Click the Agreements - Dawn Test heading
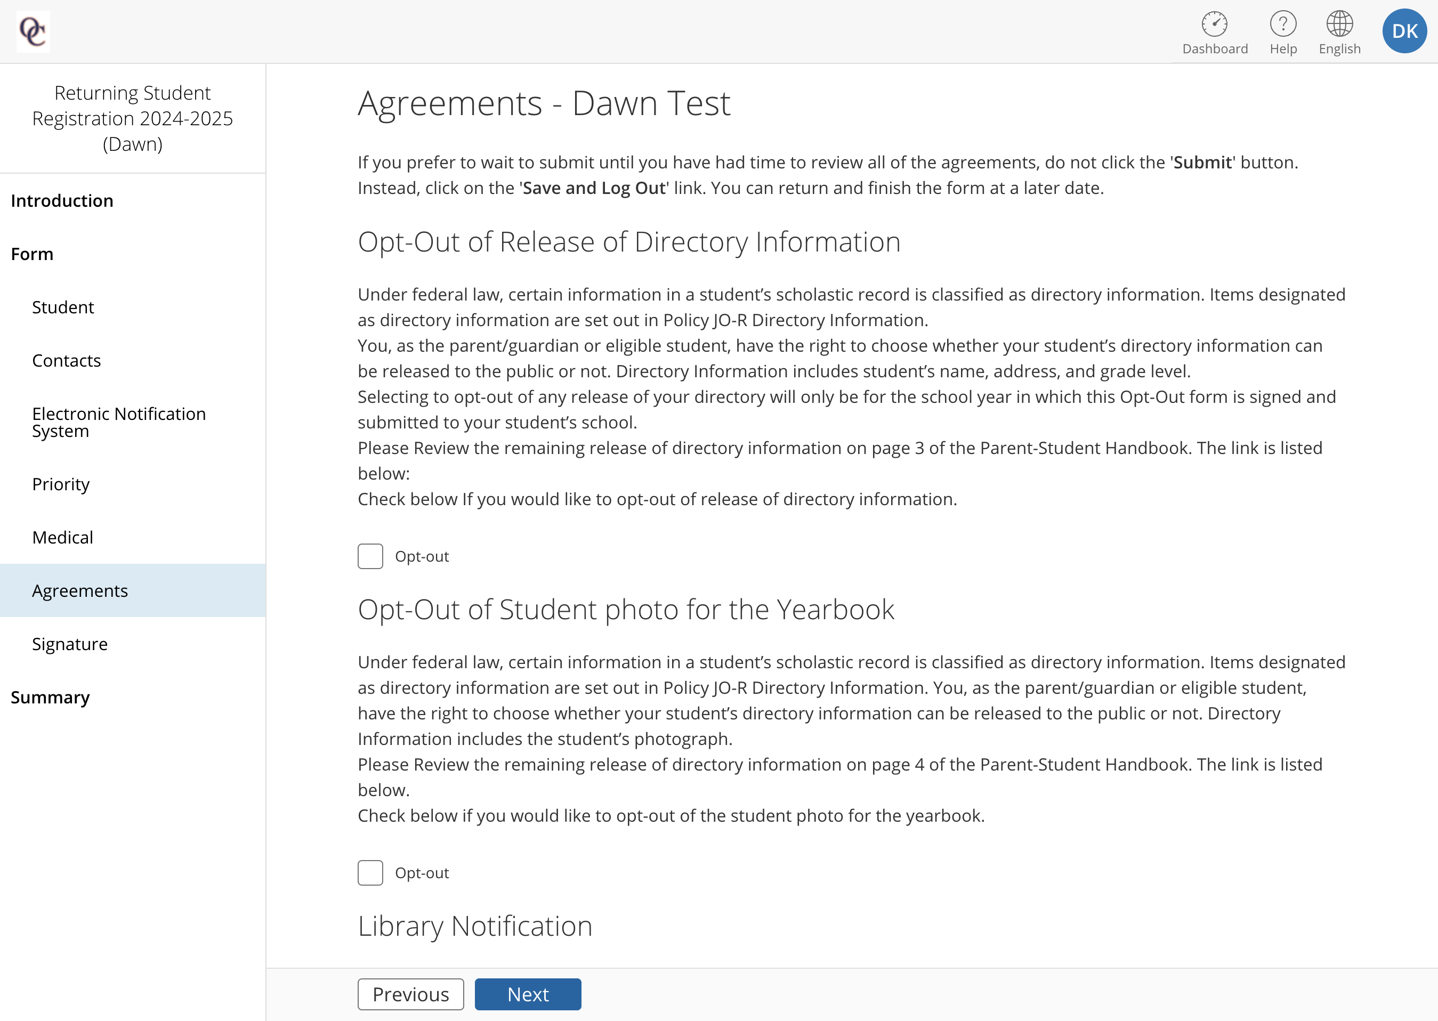This screenshot has height=1021, width=1438. click(544, 103)
